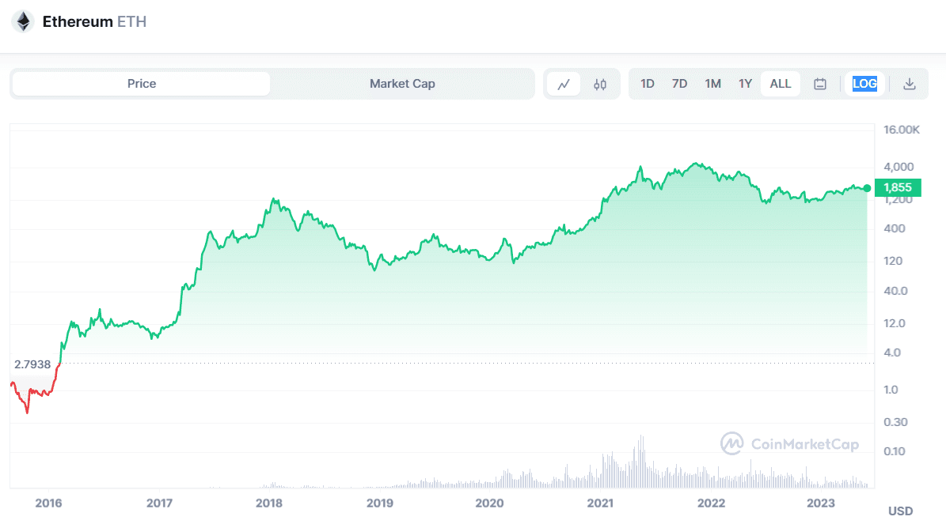This screenshot has width=946, height=524.
Task: Click the Ethereum ETH title text
Action: [x=94, y=21]
